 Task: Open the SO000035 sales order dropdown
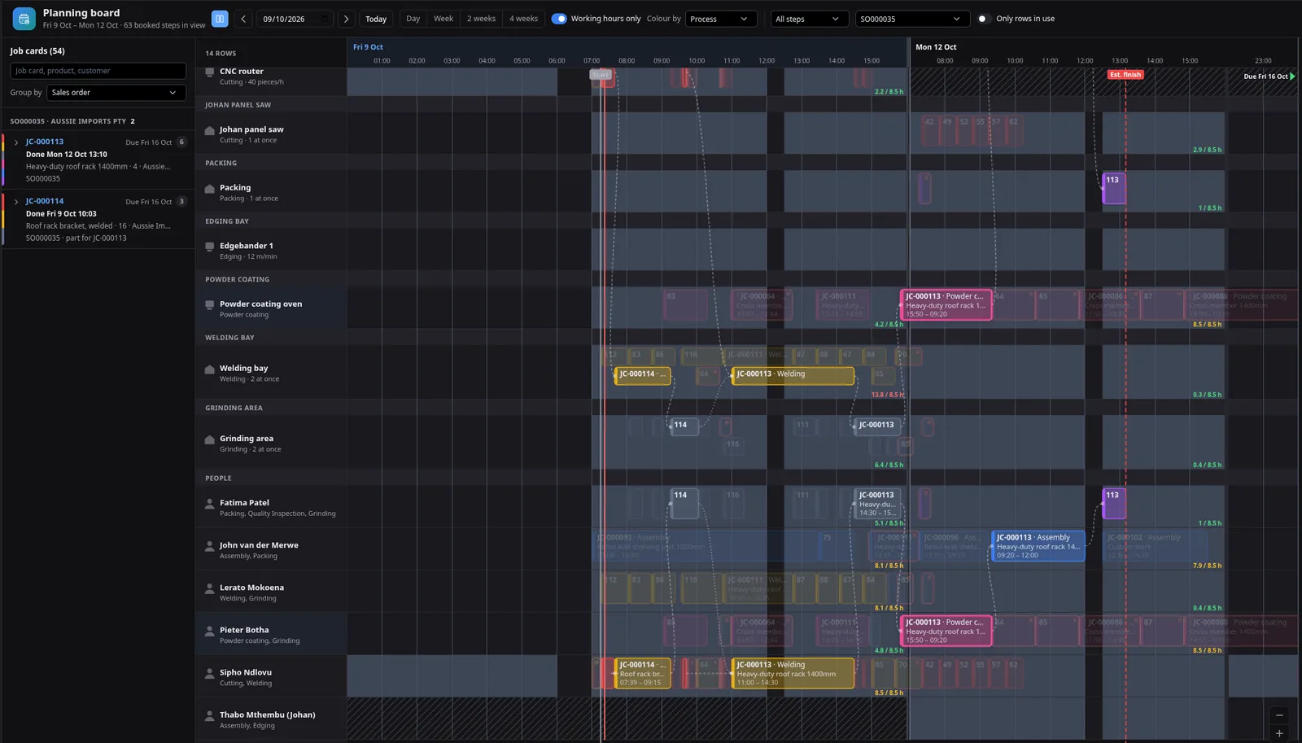click(912, 19)
